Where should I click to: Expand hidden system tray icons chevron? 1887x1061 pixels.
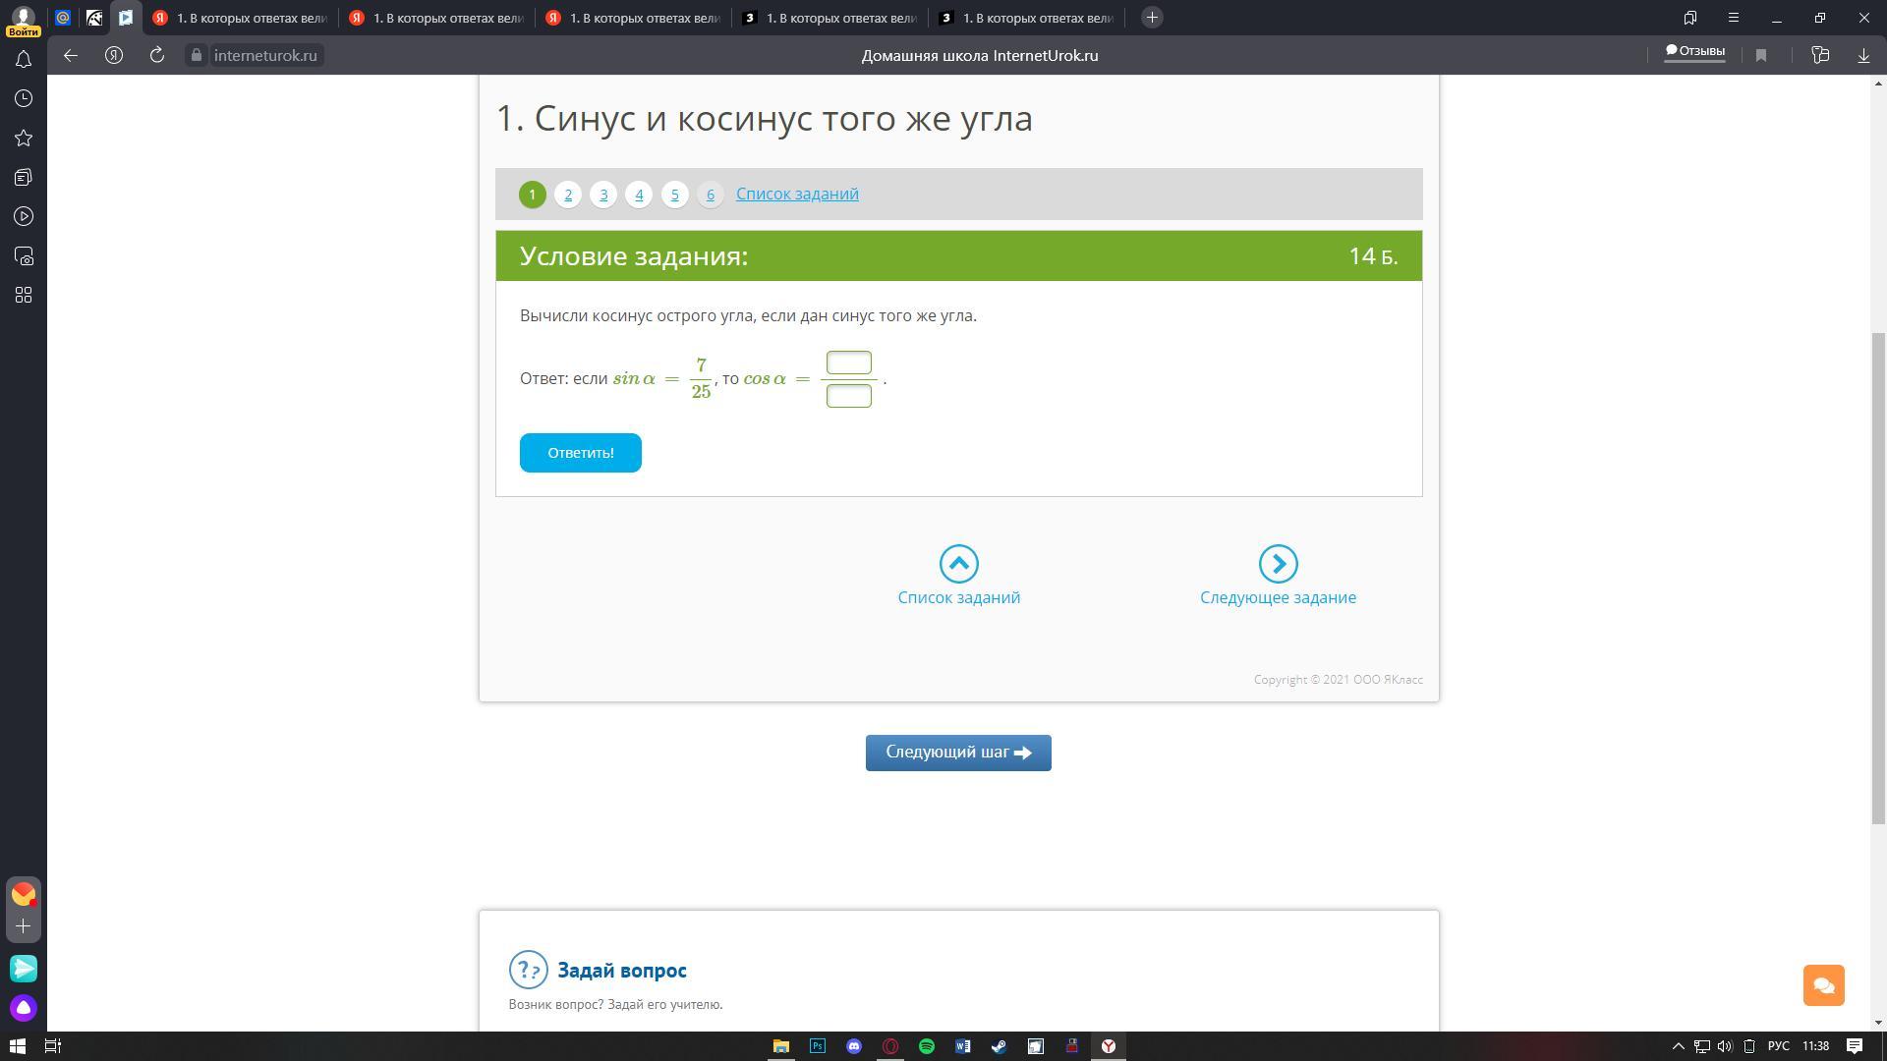tap(1678, 1046)
